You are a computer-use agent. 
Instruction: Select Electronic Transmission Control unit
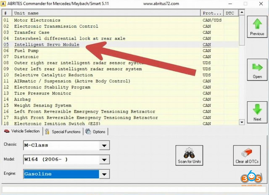point(120,26)
